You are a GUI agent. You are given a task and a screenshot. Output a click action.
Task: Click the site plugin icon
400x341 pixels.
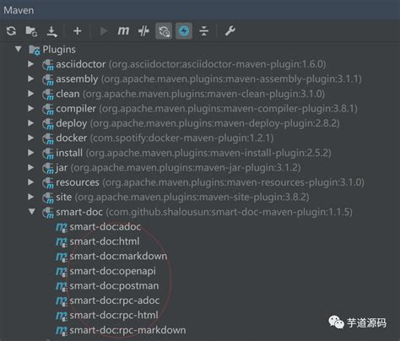48,198
